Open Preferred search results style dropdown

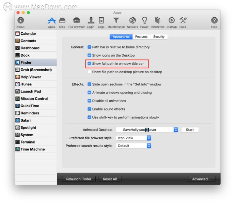tap(133, 146)
